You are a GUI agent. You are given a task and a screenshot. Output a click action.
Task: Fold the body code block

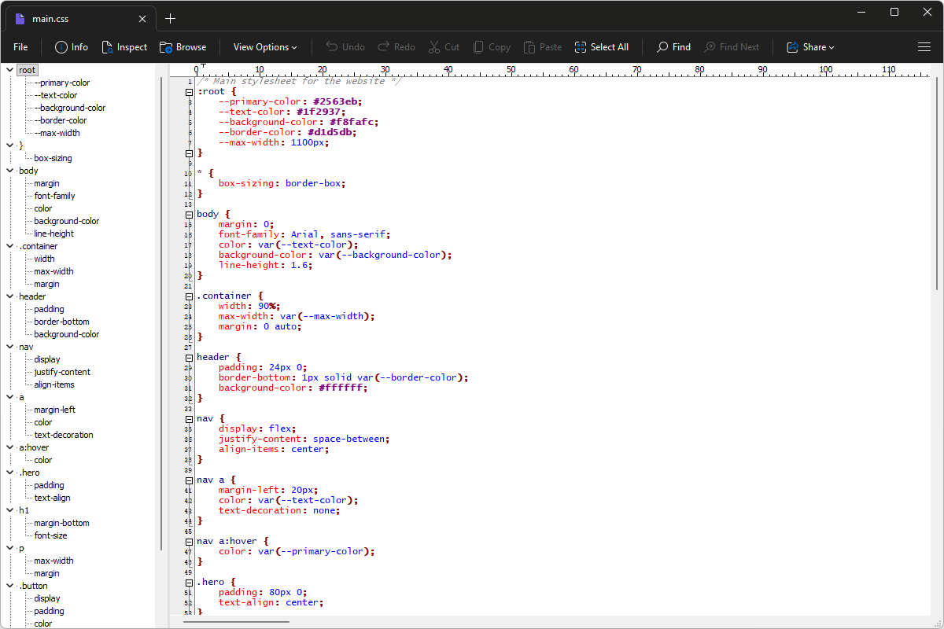click(x=189, y=215)
